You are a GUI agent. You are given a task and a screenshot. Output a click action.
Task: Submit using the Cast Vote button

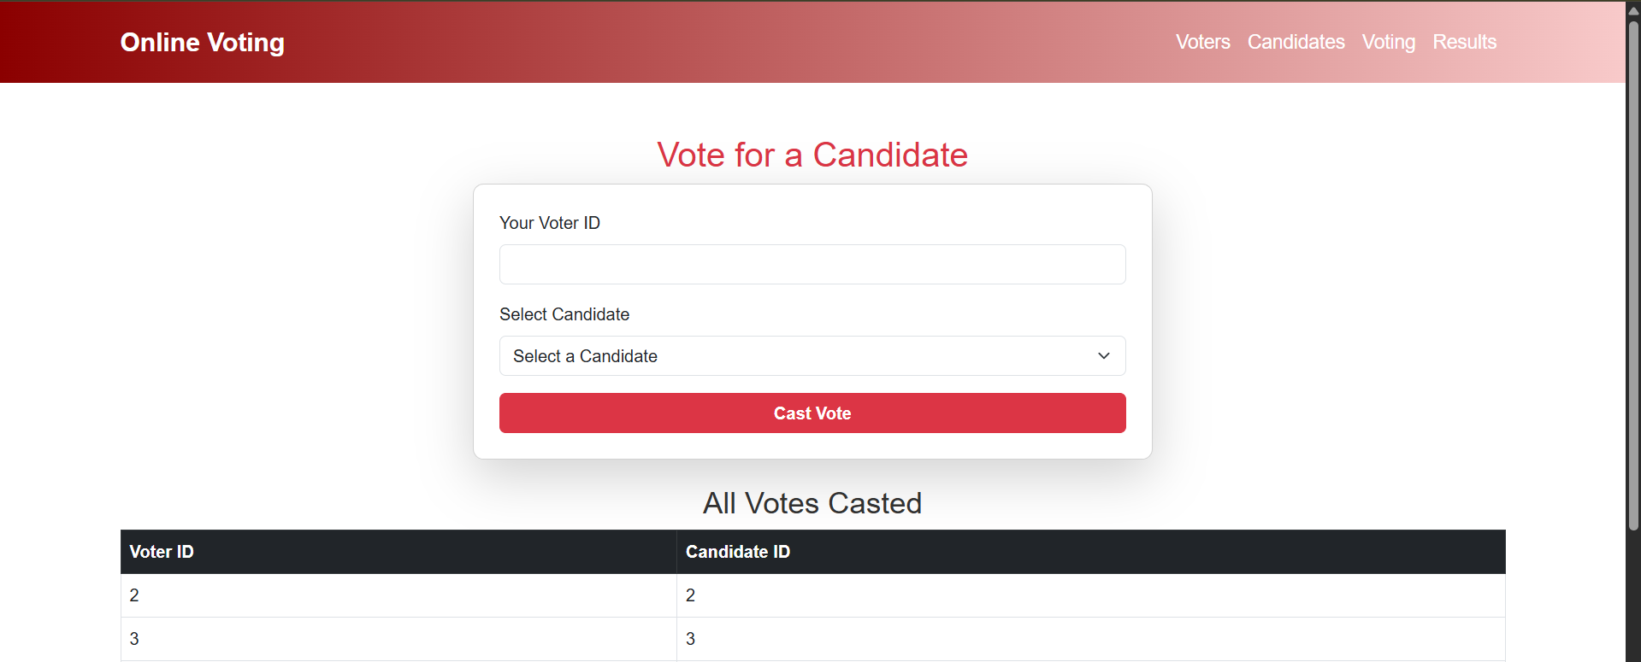point(812,413)
